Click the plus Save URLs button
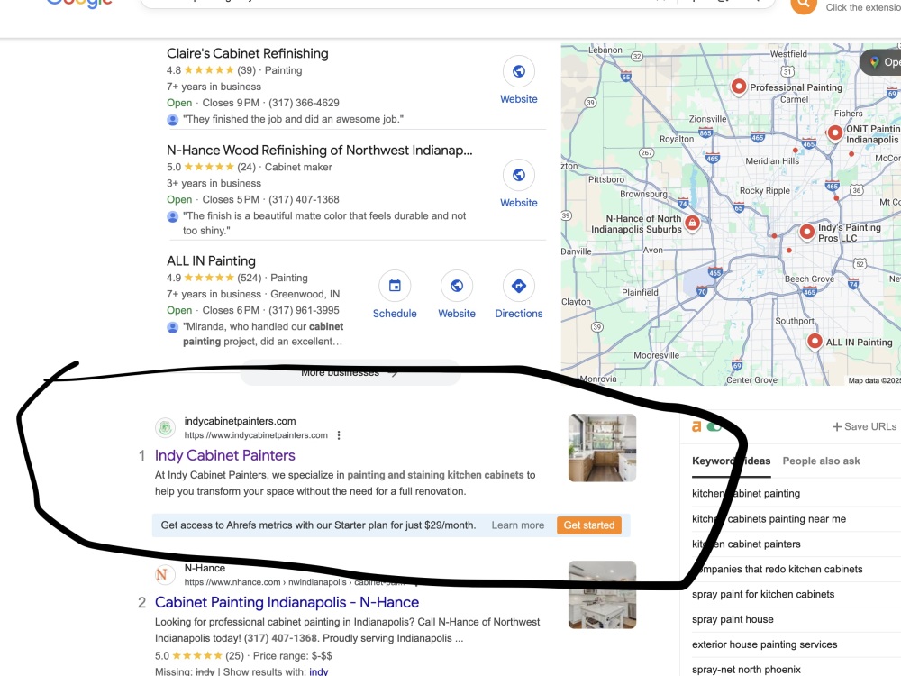This screenshot has width=901, height=676. [x=864, y=426]
